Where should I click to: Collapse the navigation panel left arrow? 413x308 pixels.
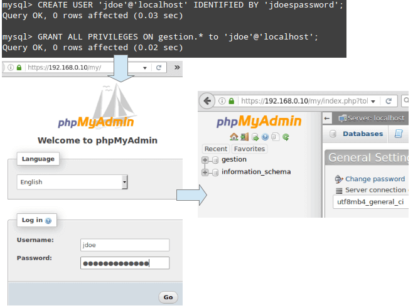327,119
